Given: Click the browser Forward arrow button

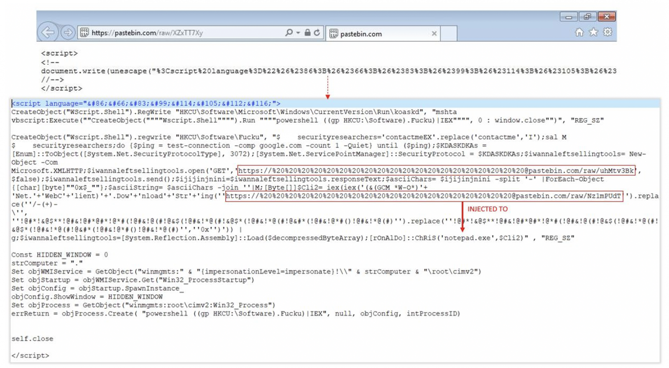Looking at the screenshot, I should pos(67,32).
